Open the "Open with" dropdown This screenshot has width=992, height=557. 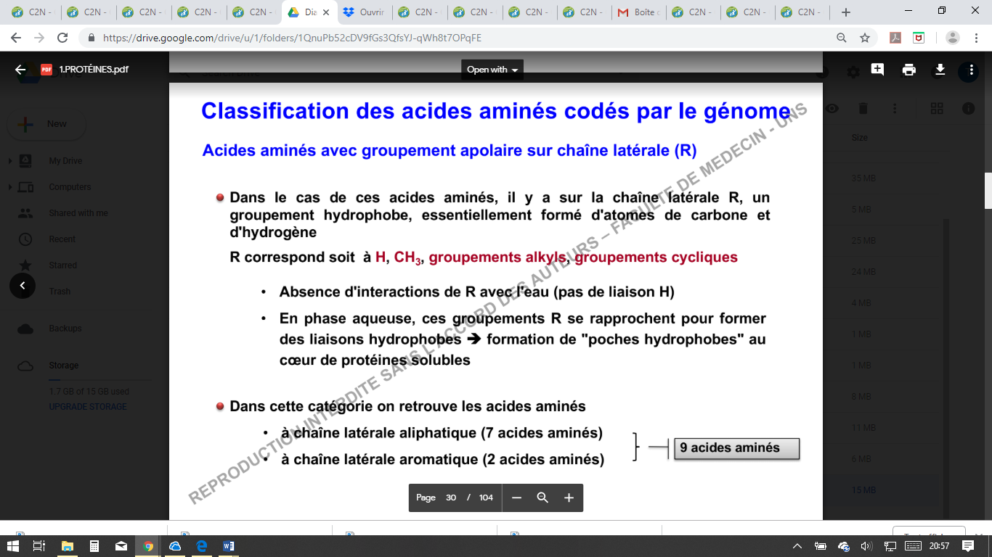492,70
